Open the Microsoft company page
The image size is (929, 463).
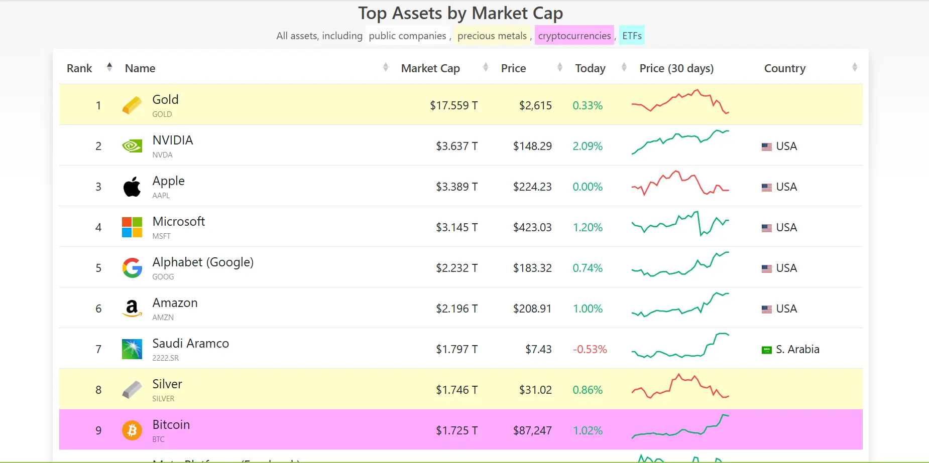point(179,221)
